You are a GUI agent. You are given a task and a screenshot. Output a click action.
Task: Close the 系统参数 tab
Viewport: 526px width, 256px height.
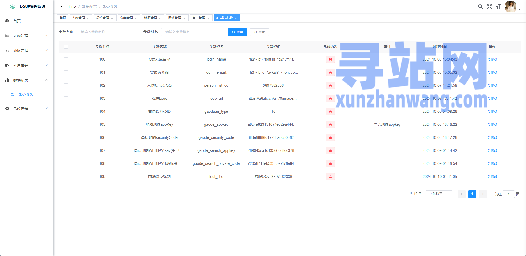(236, 18)
